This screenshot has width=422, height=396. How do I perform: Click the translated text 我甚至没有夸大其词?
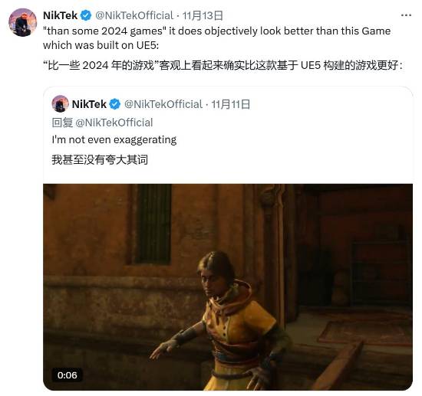(x=100, y=159)
